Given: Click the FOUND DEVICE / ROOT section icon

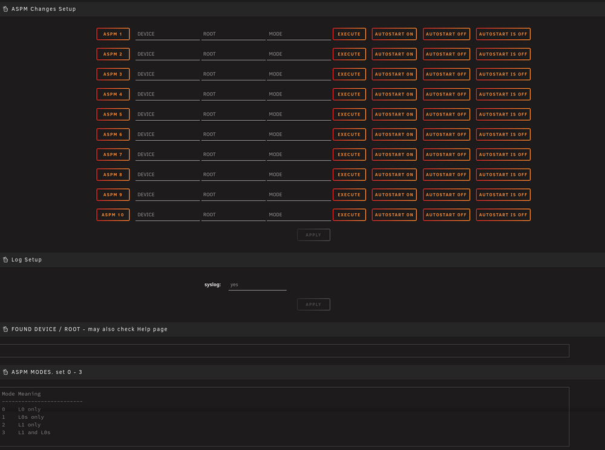Looking at the screenshot, I should click(x=5, y=329).
